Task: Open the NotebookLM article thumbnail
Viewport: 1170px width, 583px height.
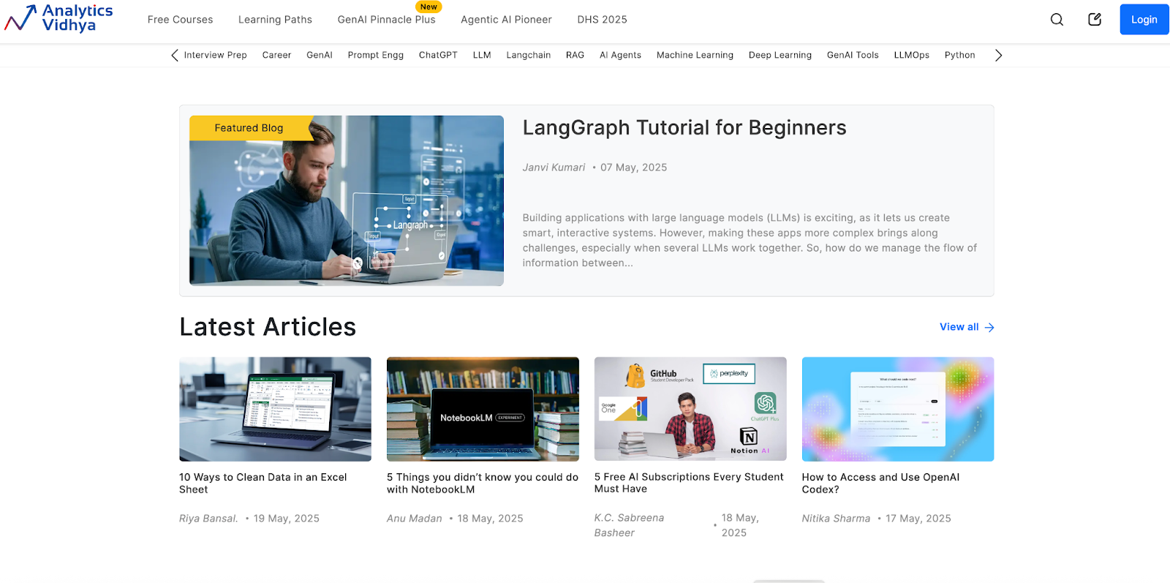Action: tap(483, 409)
